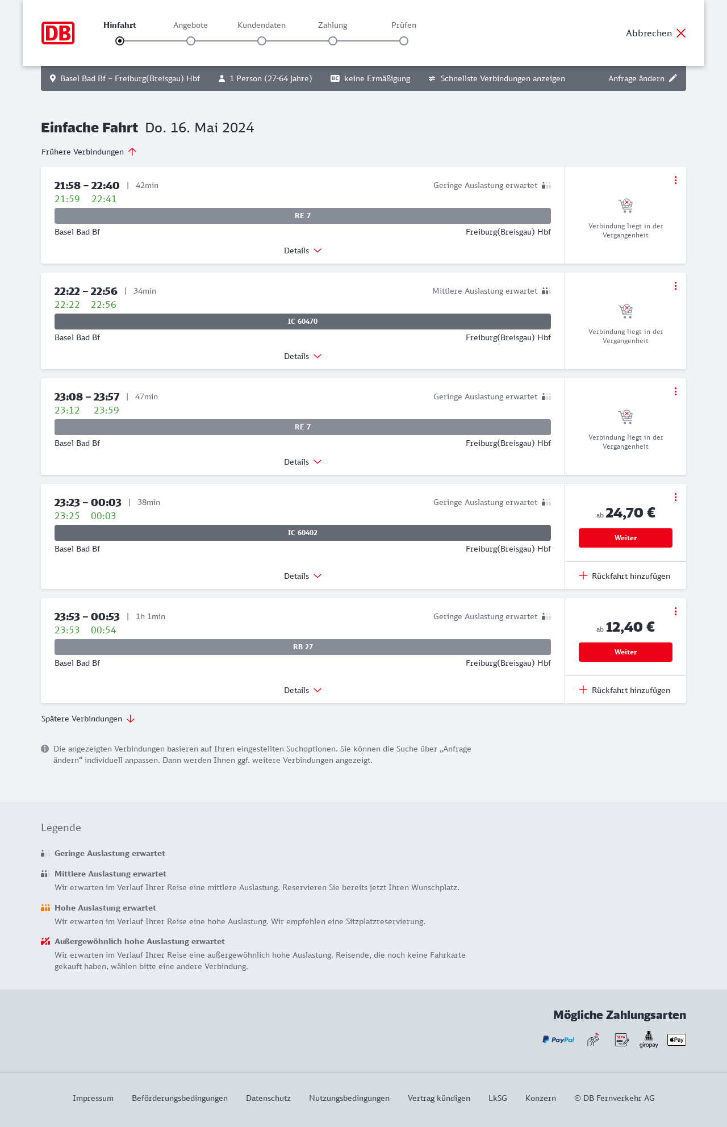The width and height of the screenshot is (727, 1127).
Task: Click the pencil icon next to Anfrage ändern
Action: point(673,78)
